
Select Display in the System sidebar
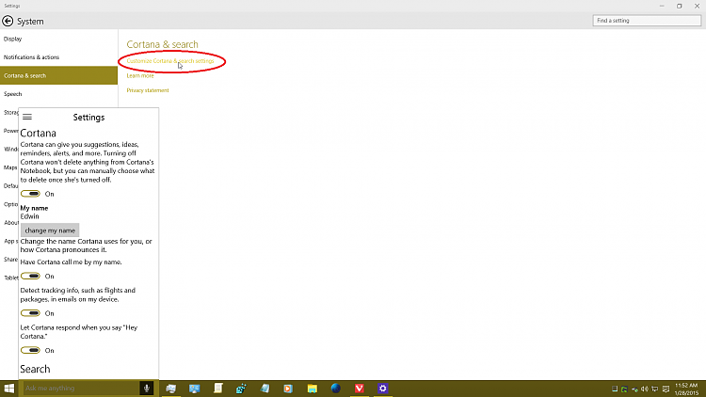pyautogui.click(x=58, y=40)
